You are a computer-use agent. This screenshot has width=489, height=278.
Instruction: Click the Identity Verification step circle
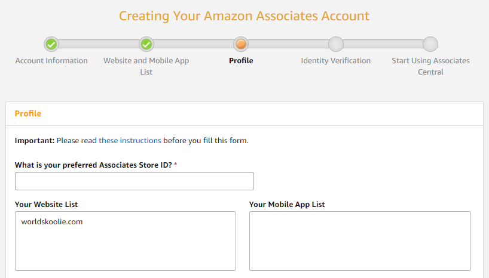click(x=336, y=44)
